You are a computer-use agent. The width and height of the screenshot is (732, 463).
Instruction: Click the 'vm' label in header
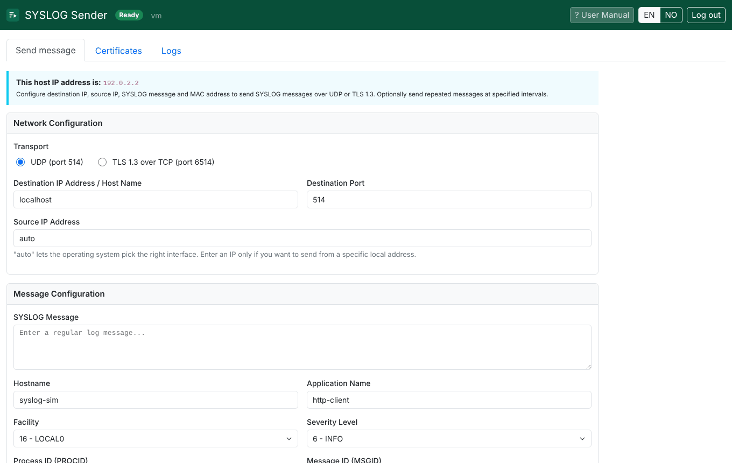[157, 16]
